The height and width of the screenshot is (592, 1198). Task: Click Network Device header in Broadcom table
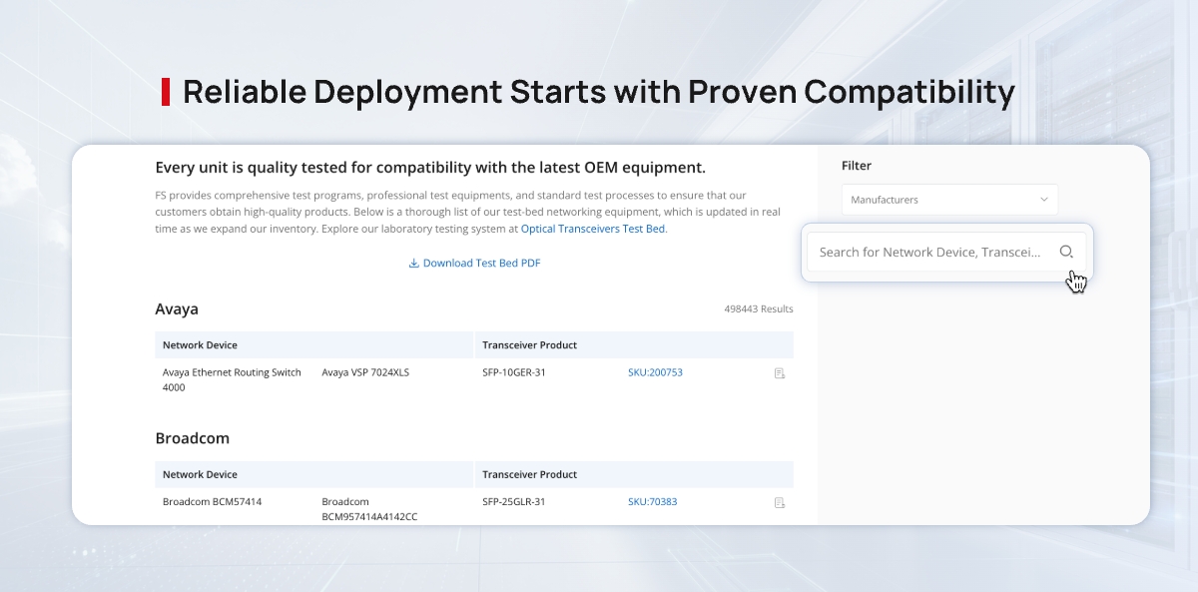pos(200,475)
